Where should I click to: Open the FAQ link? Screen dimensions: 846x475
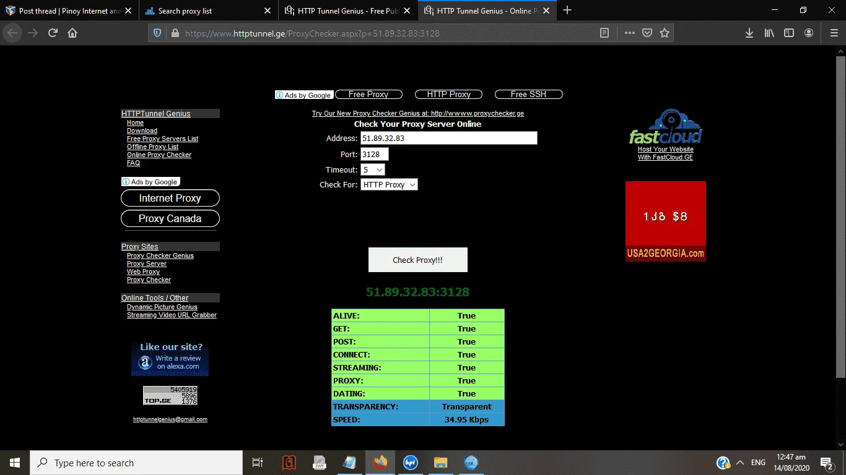(x=133, y=163)
